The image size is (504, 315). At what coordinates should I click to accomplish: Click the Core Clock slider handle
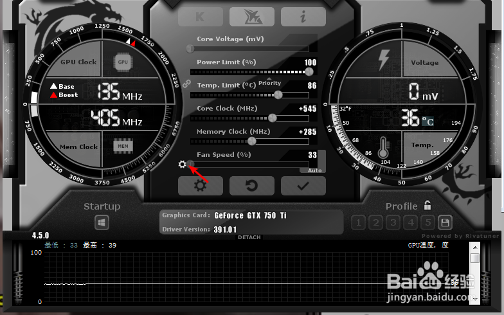273,118
